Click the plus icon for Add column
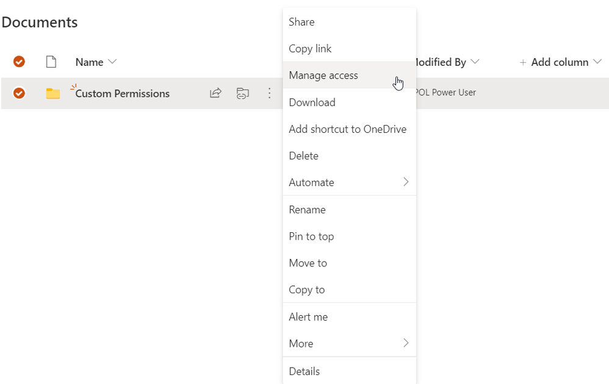The image size is (609, 384). [523, 62]
